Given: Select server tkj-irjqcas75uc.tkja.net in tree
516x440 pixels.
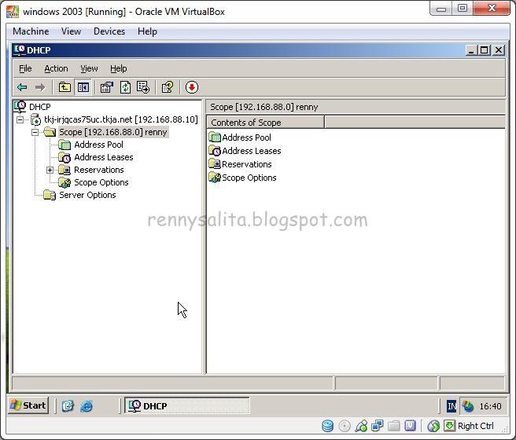Looking at the screenshot, I should 121,119.
